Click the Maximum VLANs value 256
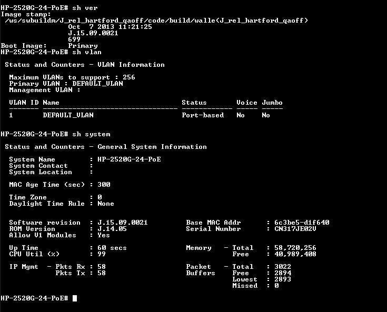 click(x=129, y=77)
